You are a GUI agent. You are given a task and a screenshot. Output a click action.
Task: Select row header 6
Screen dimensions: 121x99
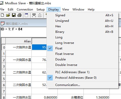tap(4, 85)
